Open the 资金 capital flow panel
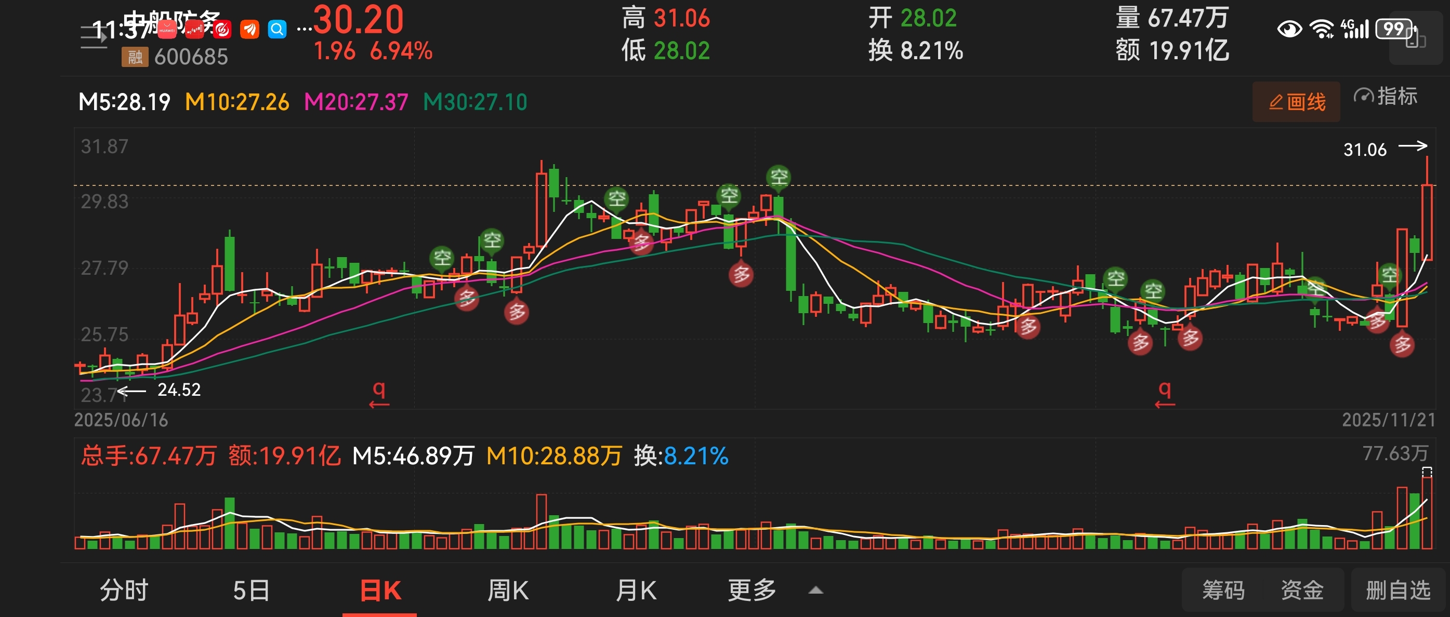The image size is (1450, 617). pyautogui.click(x=1302, y=590)
